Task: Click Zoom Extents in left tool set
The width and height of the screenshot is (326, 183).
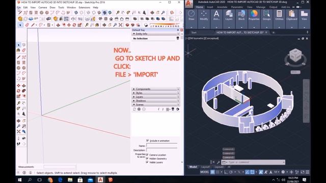Action: coord(18,132)
